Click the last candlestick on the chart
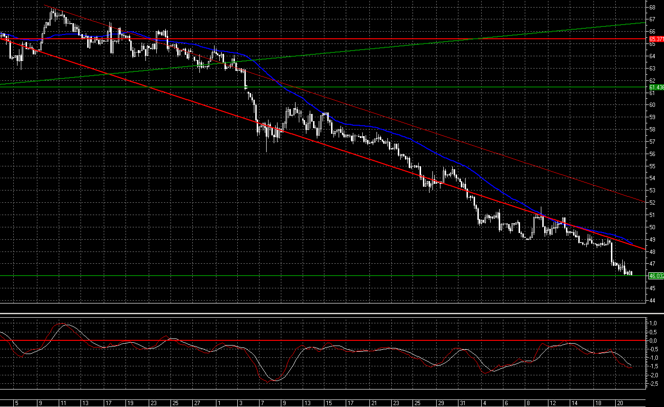664x407 pixels. click(631, 273)
